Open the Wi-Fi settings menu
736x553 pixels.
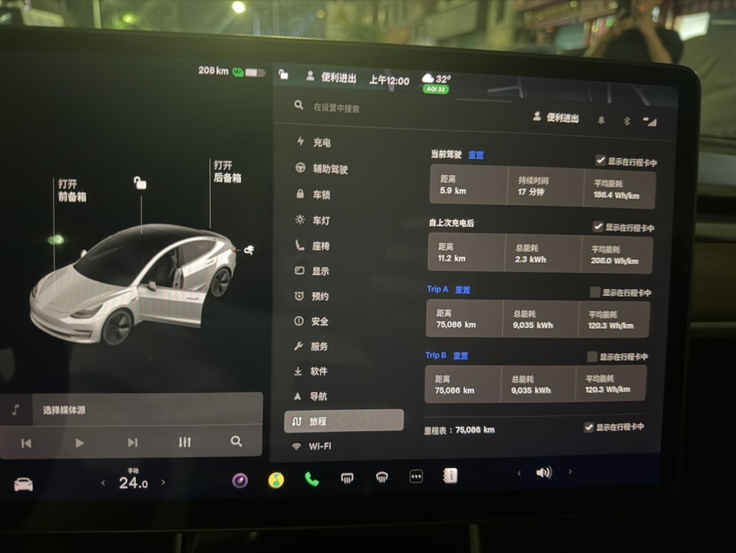point(312,446)
